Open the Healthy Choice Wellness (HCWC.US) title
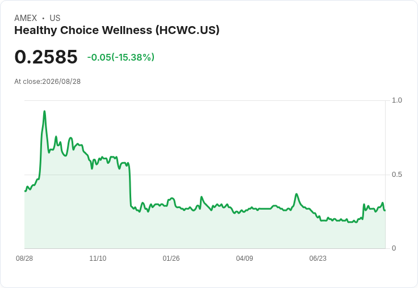The width and height of the screenshot is (418, 288). point(117,30)
